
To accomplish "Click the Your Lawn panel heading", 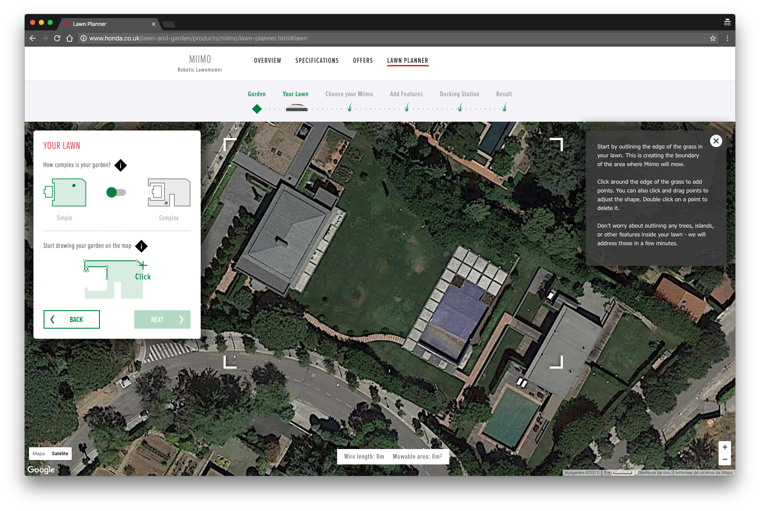I will point(62,146).
